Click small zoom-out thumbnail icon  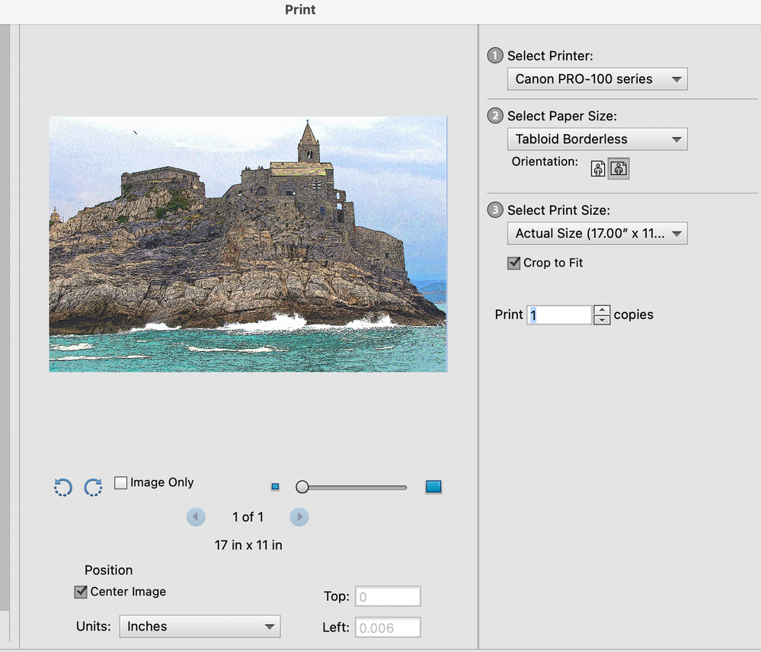(275, 487)
